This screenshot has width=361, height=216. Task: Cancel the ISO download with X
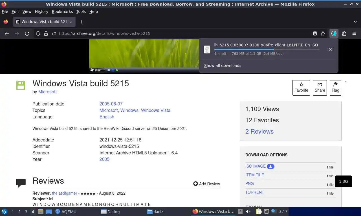[330, 49]
